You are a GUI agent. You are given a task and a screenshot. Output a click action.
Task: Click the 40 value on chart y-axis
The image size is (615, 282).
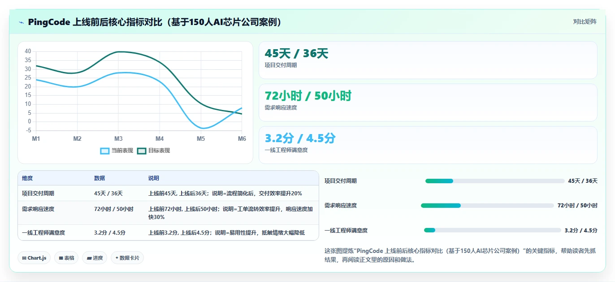(x=28, y=51)
